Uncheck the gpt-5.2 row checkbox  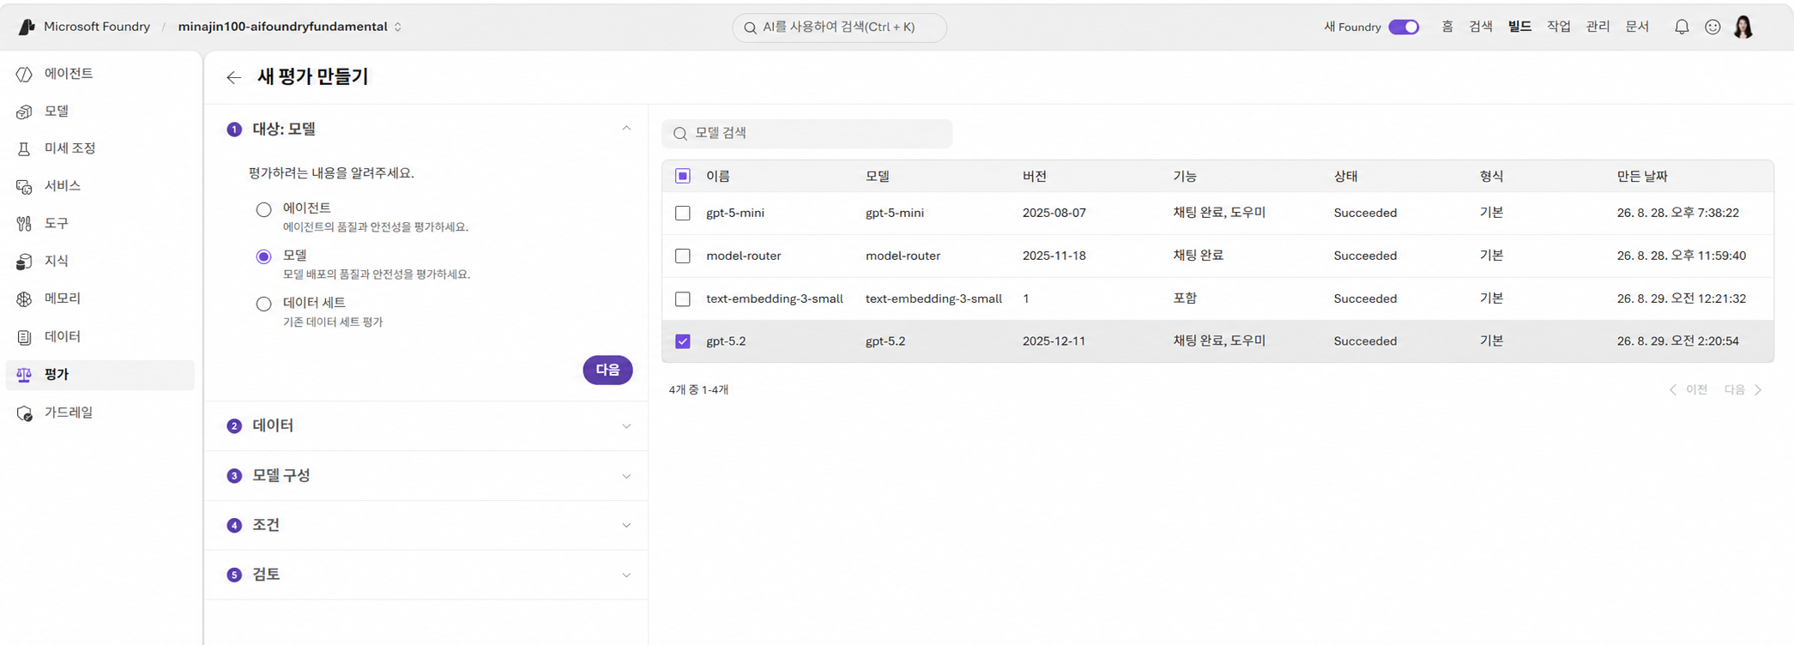click(x=683, y=341)
